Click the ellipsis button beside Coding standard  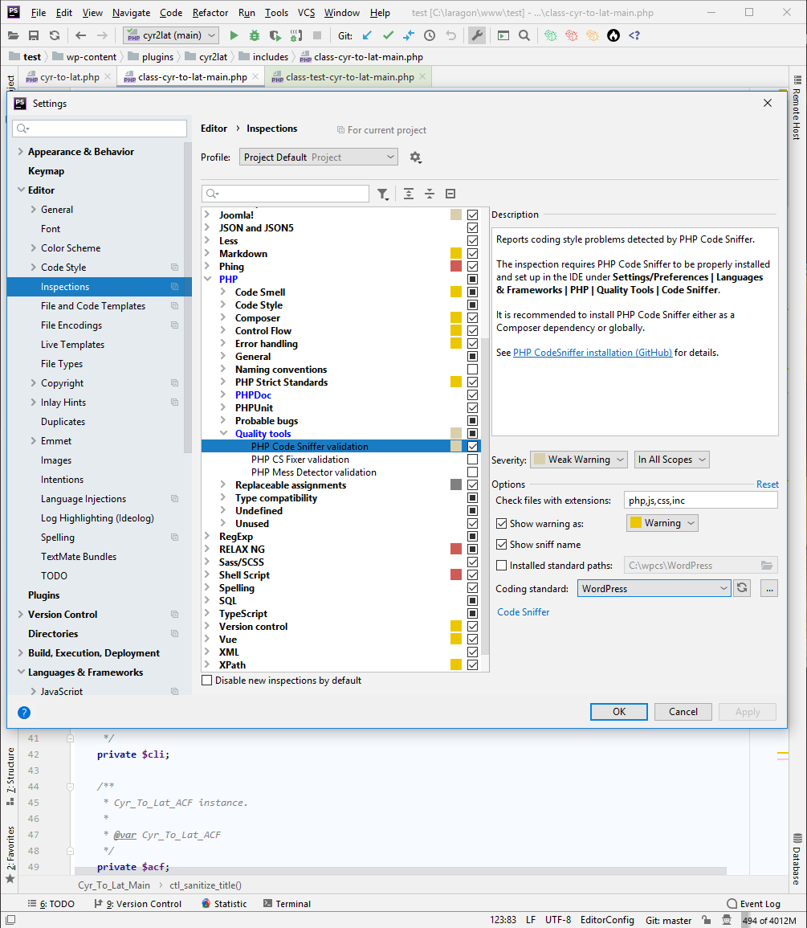click(x=769, y=588)
